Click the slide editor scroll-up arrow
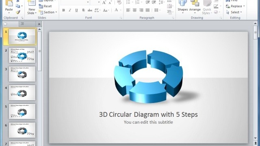This screenshot has height=146, width=260. (x=256, y=24)
